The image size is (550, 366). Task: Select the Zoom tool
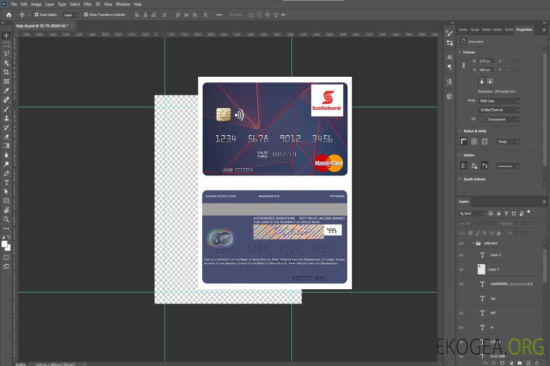tap(6, 219)
